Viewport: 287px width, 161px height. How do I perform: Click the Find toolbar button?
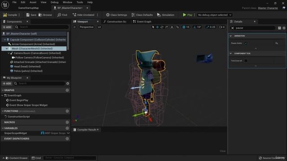pyautogui.click(x=62, y=15)
